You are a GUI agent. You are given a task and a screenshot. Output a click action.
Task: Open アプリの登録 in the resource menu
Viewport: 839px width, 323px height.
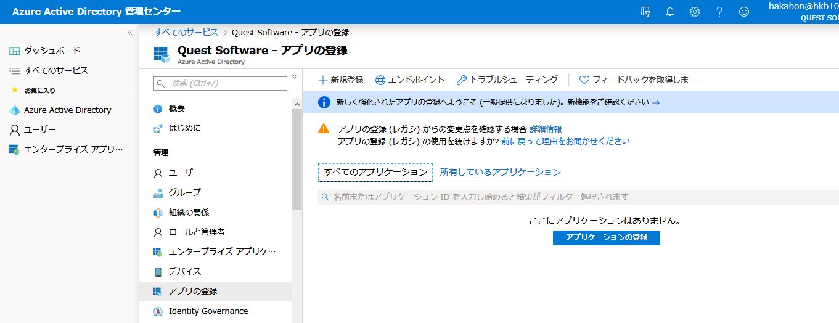(x=215, y=291)
